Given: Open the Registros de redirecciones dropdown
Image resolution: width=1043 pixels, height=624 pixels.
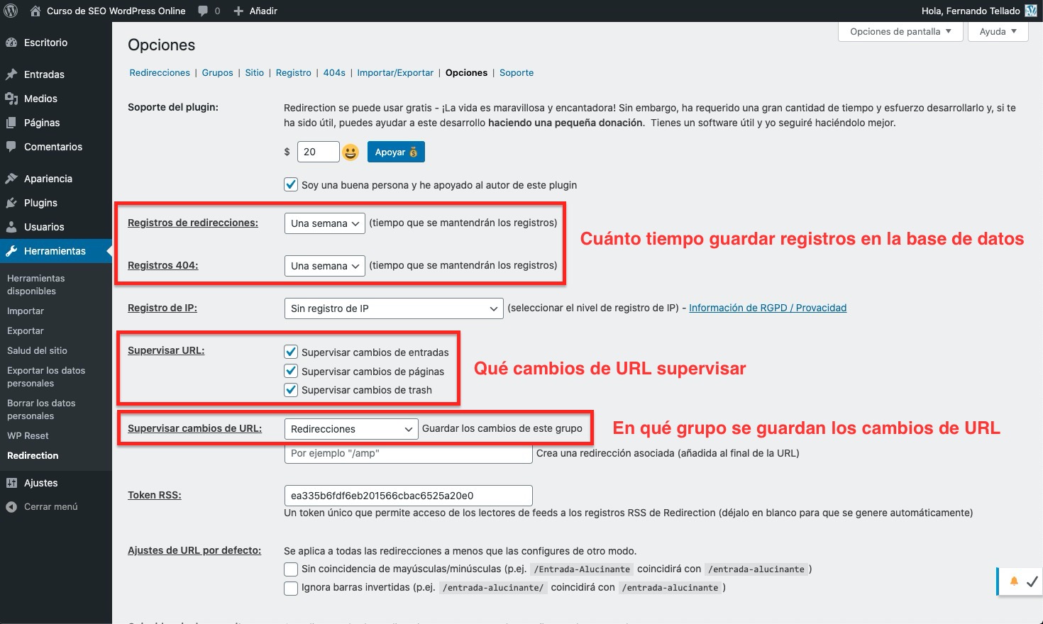Looking at the screenshot, I should coord(324,223).
